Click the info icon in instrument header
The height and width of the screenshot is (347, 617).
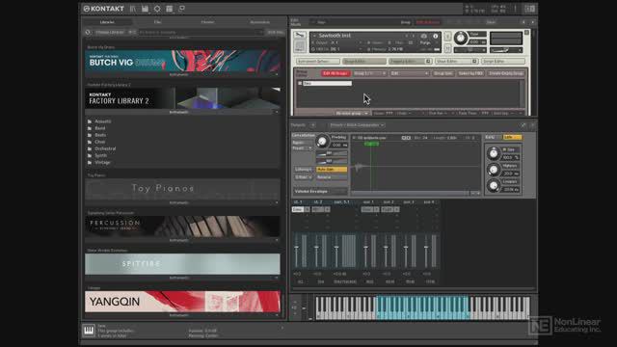pyautogui.click(x=436, y=37)
